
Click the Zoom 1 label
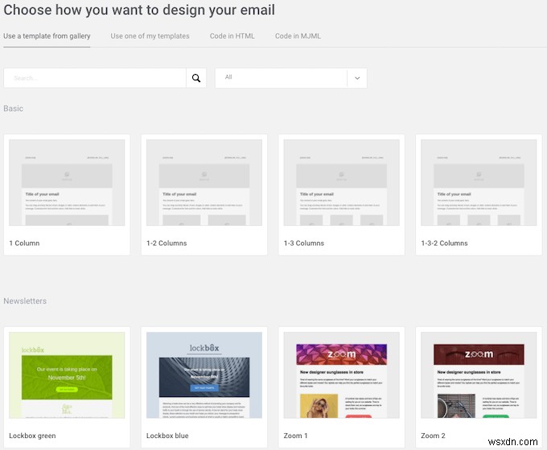pos(295,436)
